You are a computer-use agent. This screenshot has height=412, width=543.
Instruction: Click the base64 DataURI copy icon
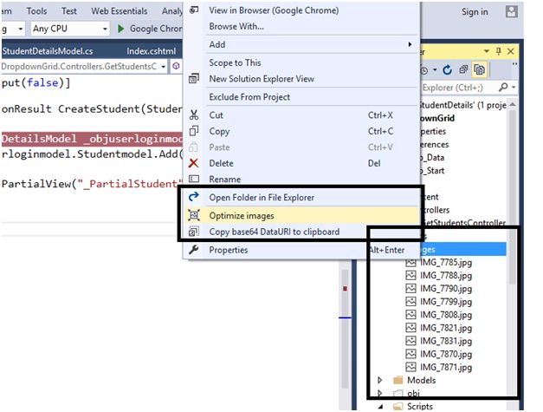point(194,232)
